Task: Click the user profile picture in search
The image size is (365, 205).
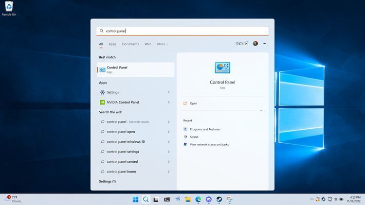Action: click(x=255, y=44)
